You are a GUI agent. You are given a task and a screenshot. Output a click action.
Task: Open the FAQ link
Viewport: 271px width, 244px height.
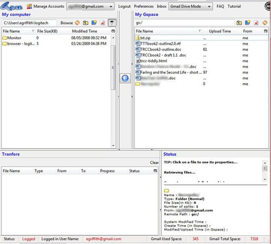(220, 6)
